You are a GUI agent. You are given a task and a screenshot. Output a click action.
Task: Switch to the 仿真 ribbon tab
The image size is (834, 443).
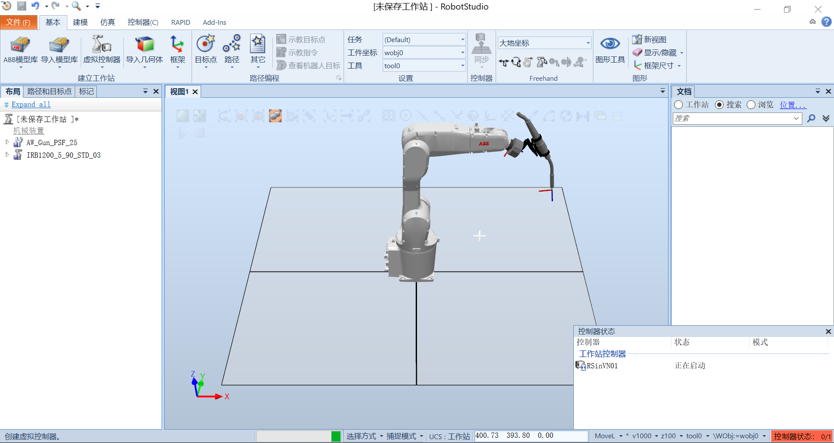[x=108, y=22]
